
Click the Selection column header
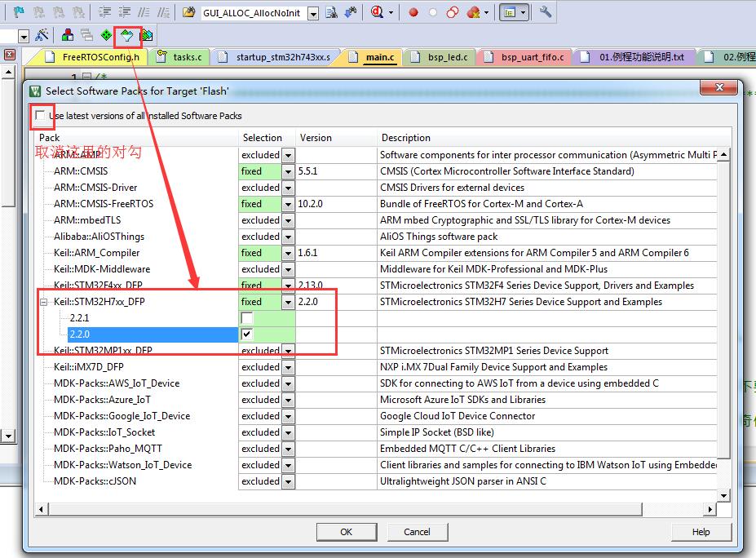click(x=267, y=137)
